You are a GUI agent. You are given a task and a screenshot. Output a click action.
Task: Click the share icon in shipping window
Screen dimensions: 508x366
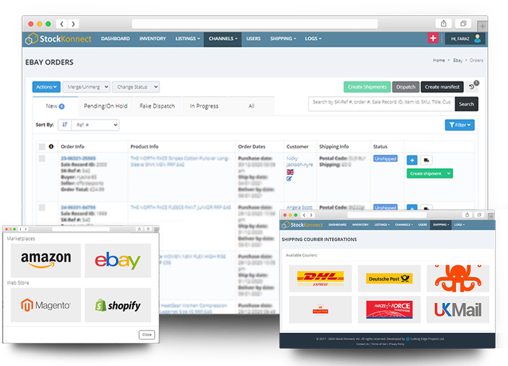tap(467, 215)
